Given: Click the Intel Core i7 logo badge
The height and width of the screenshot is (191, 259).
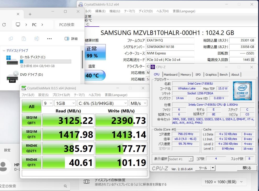Looking at the screenshot, I should 242,91.
